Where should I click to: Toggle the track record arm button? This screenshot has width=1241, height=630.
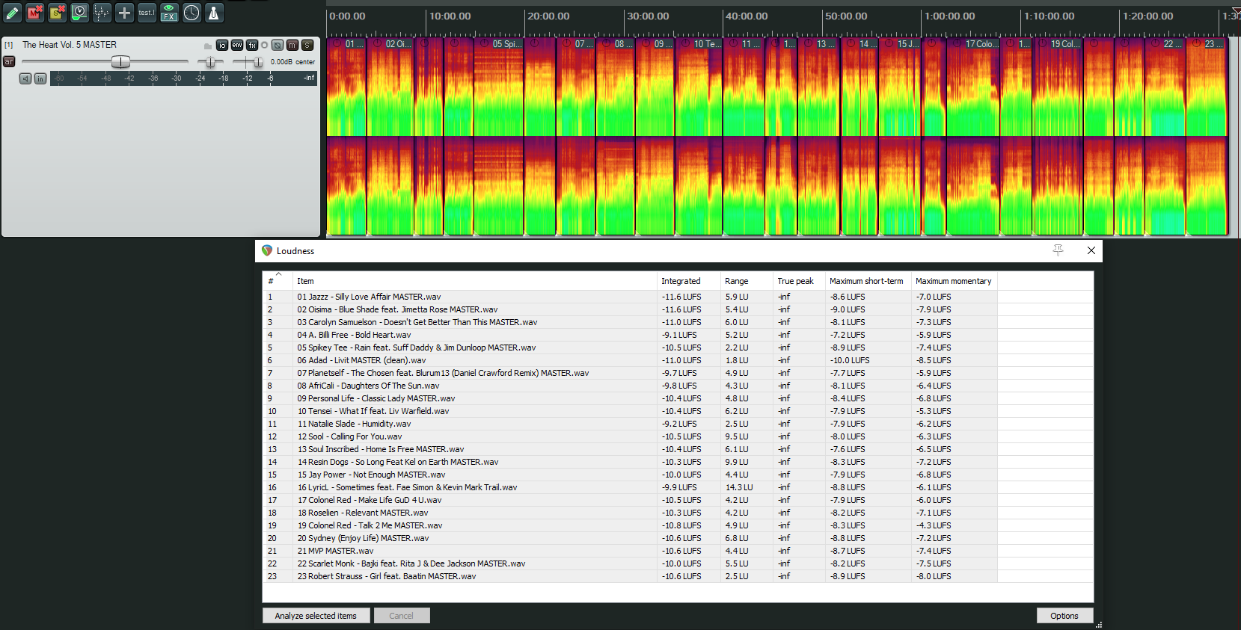click(9, 61)
